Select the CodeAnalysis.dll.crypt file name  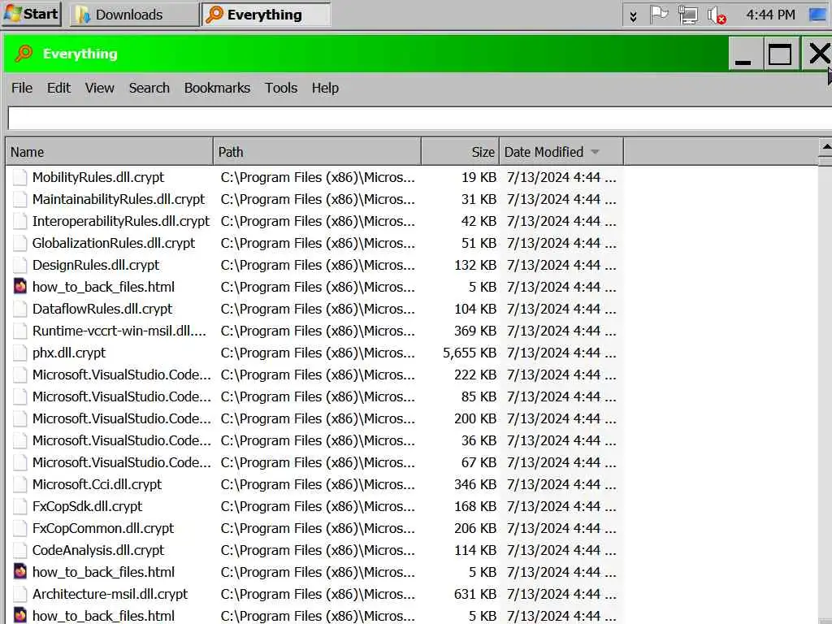[x=98, y=550]
